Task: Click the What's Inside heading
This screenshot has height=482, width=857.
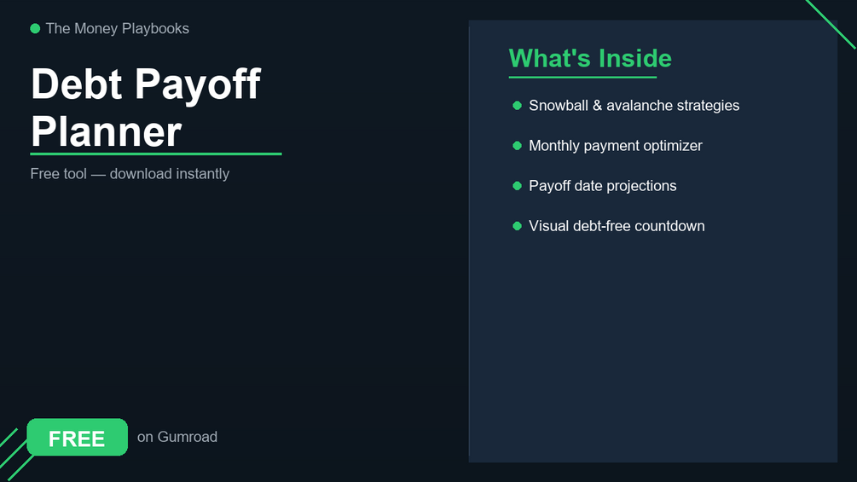Action: coord(590,58)
